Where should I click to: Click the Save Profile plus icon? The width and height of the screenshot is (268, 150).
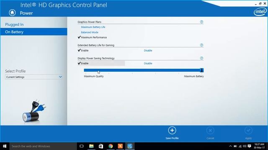pyautogui.click(x=172, y=130)
